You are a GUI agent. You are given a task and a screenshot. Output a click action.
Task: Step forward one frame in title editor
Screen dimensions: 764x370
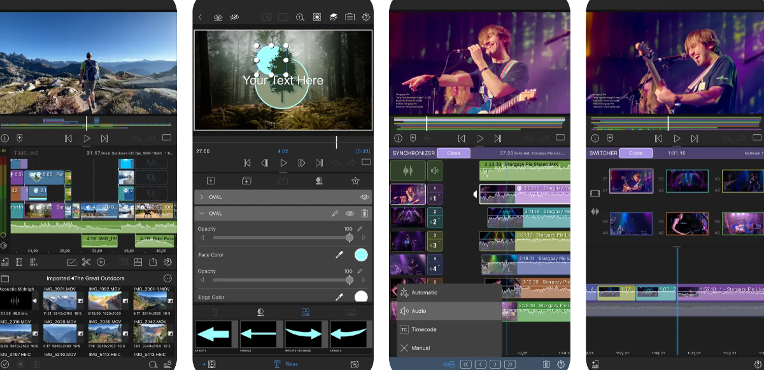pyautogui.click(x=302, y=163)
